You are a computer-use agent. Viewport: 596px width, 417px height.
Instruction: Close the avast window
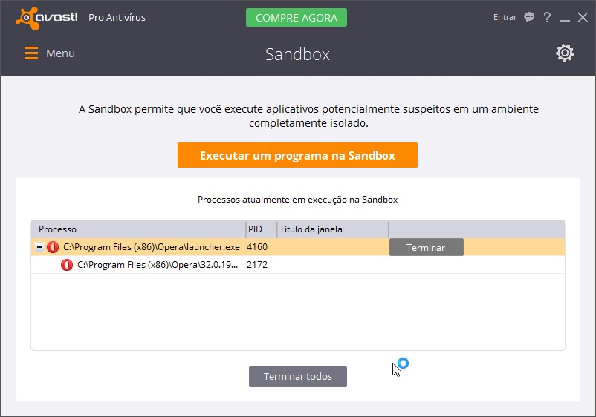583,17
